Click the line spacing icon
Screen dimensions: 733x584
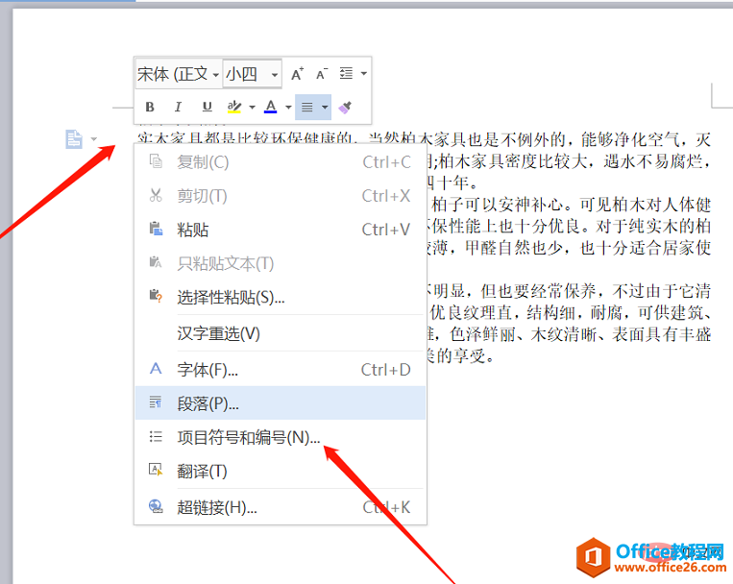click(x=347, y=73)
